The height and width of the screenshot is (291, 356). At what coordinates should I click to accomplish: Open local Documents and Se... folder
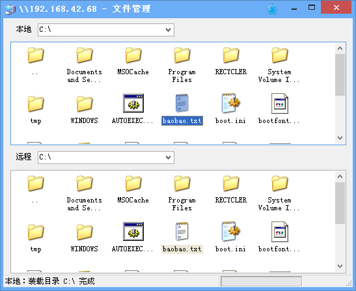(x=85, y=55)
